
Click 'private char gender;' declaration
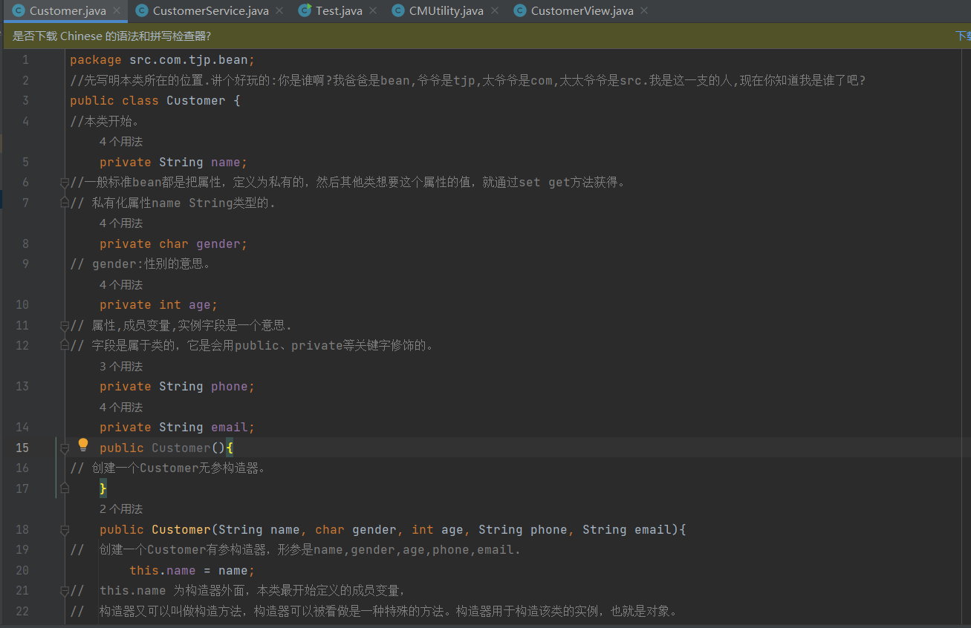(174, 243)
